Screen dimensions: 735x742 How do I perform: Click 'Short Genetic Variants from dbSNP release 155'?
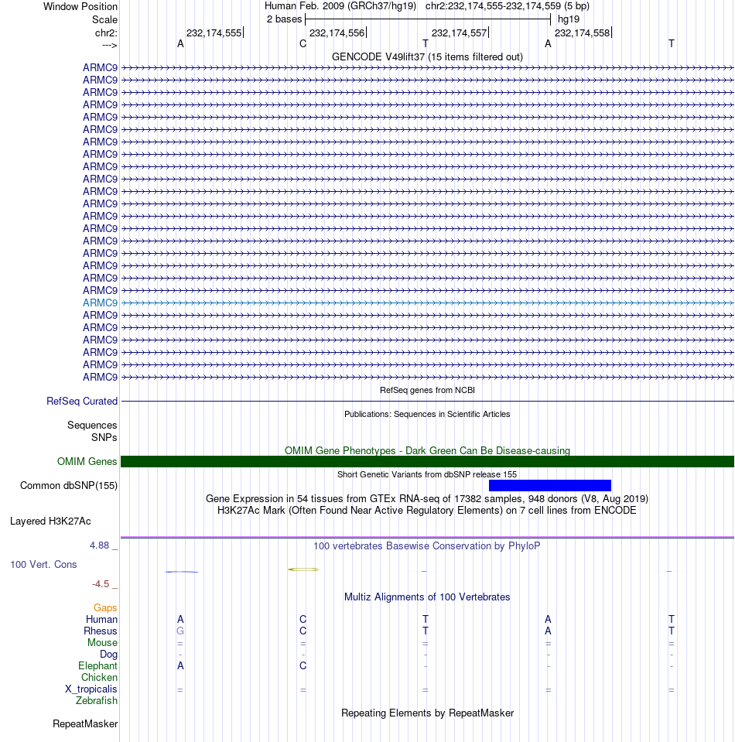point(427,474)
